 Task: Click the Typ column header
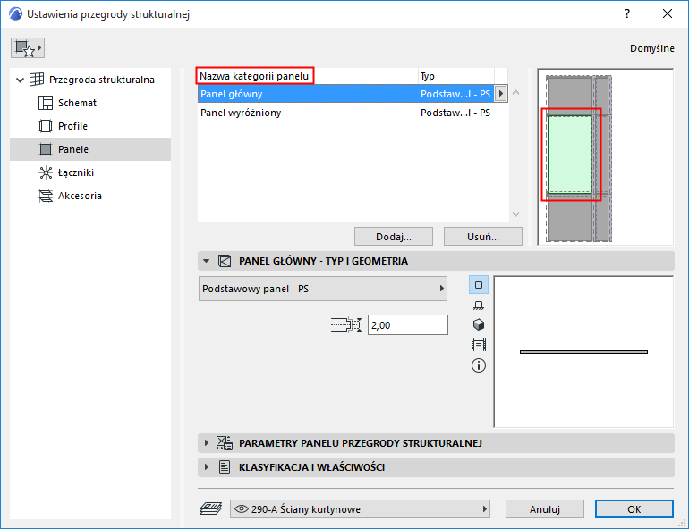[427, 76]
